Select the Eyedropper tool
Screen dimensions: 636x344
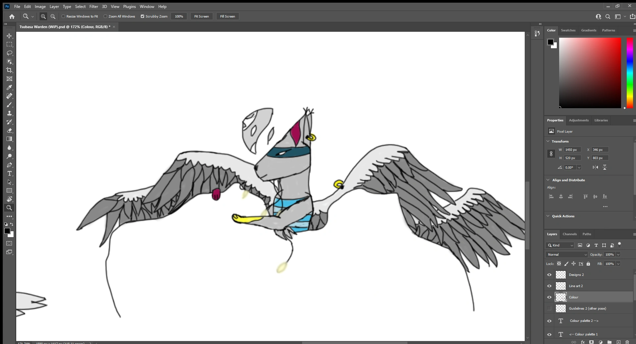[9, 87]
